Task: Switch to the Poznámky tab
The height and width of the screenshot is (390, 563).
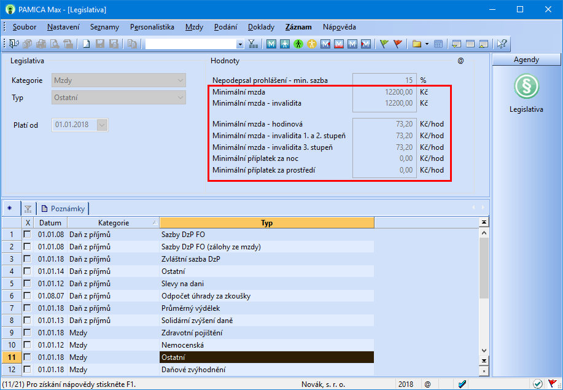Action: 64,208
